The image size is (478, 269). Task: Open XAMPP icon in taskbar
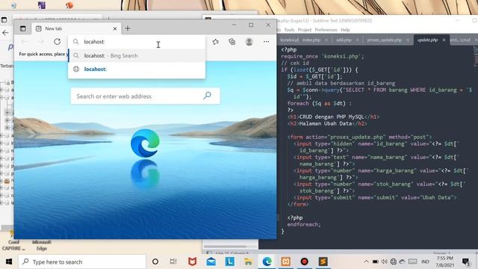click(x=285, y=262)
